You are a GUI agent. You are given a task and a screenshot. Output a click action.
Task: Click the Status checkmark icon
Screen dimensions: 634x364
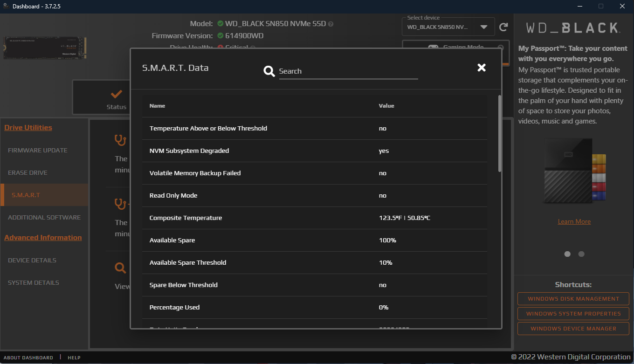point(116,94)
